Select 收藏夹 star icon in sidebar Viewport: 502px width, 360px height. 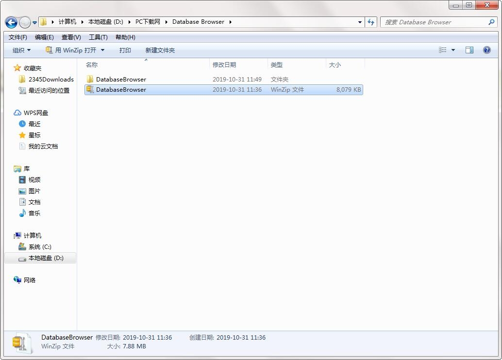click(17, 68)
